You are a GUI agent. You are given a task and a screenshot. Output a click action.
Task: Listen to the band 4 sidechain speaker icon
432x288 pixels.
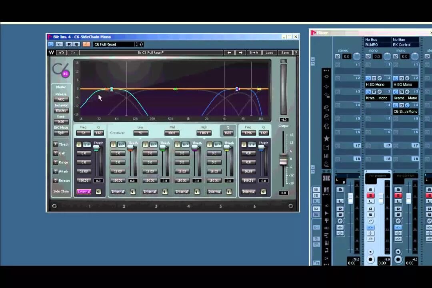point(197,192)
